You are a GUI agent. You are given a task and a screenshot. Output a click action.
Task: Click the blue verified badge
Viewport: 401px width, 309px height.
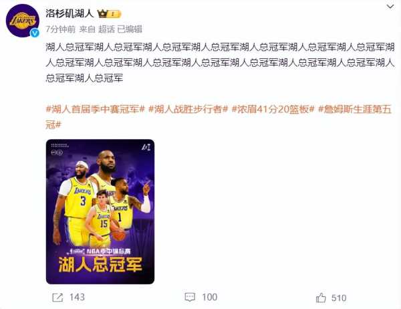click(35, 33)
